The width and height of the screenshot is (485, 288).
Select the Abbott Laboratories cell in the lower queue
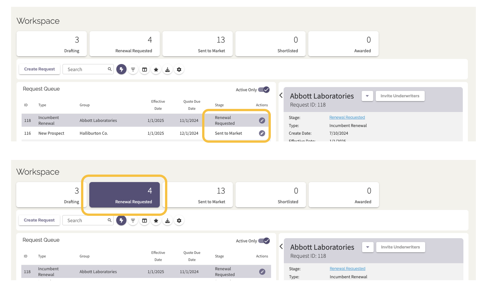98,272
